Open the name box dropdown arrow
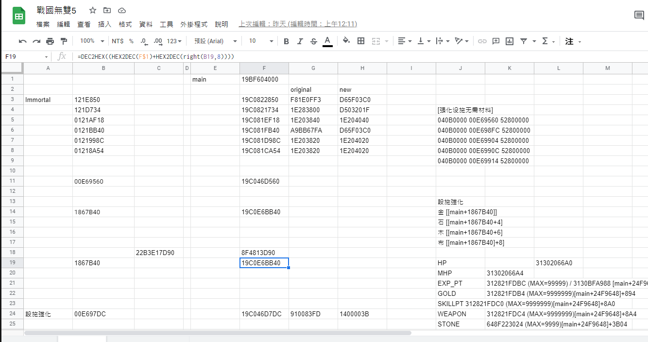648x342 pixels. 47,57
